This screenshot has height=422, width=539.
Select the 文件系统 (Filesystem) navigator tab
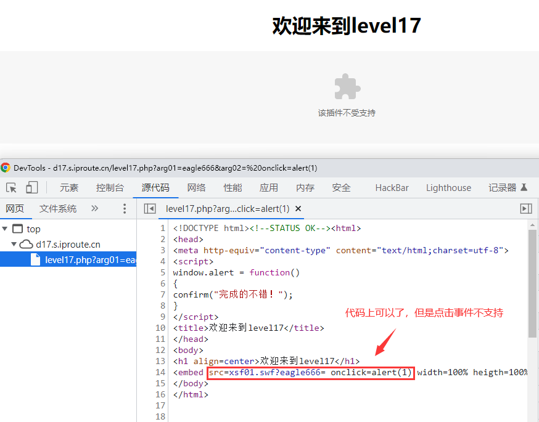(58, 209)
